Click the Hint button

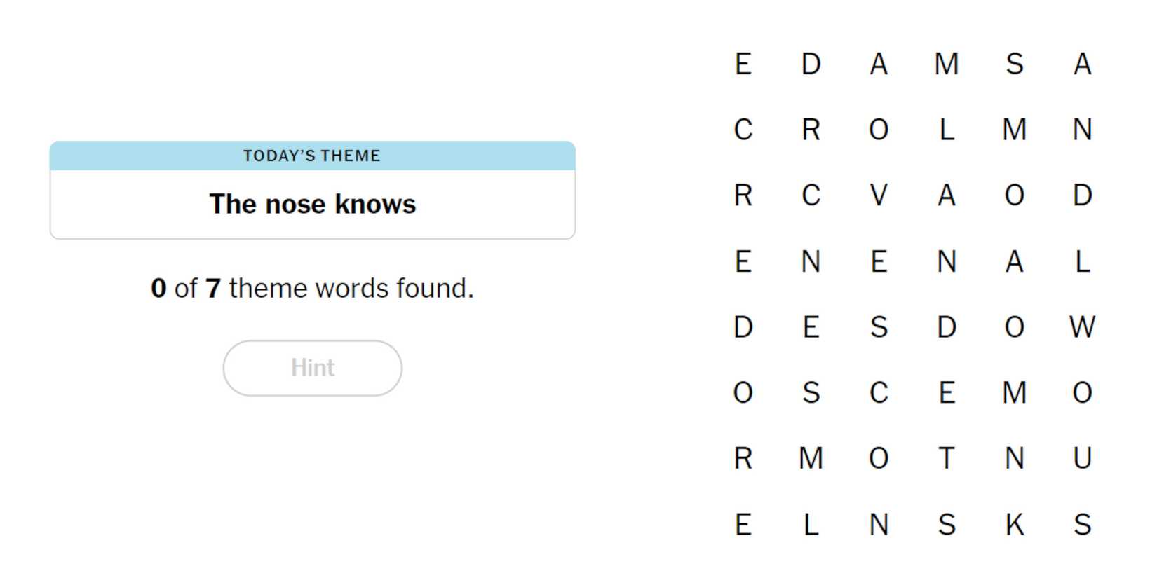312,368
